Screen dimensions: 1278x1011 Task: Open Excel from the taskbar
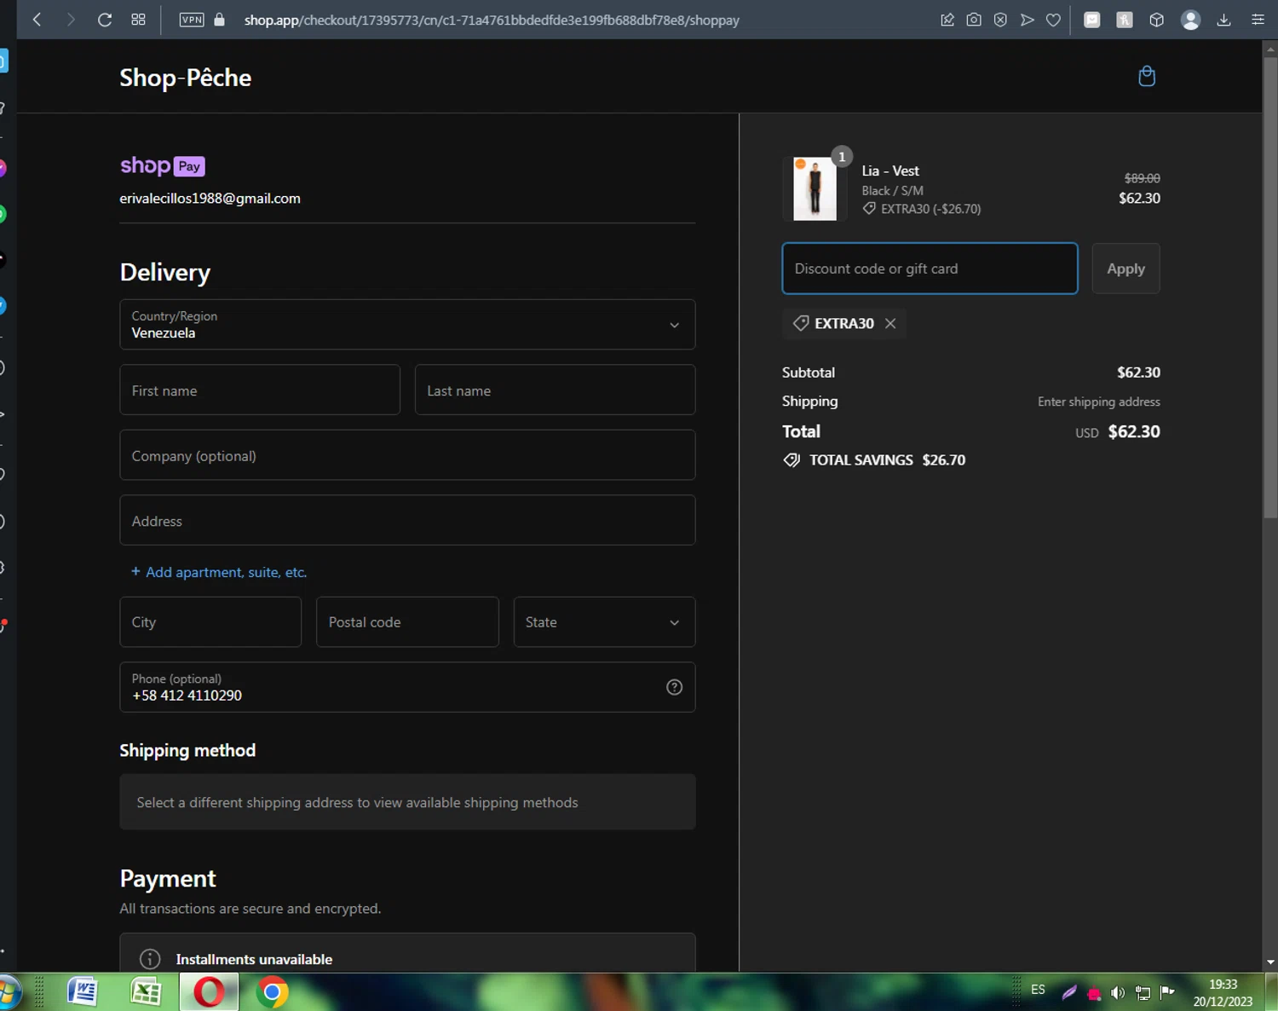click(147, 992)
